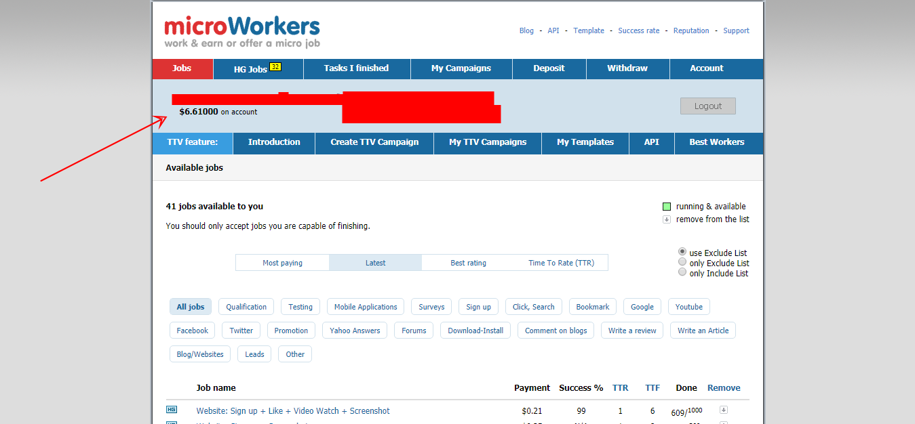Filter by Promotion category
This screenshot has height=424, width=915.
291,331
